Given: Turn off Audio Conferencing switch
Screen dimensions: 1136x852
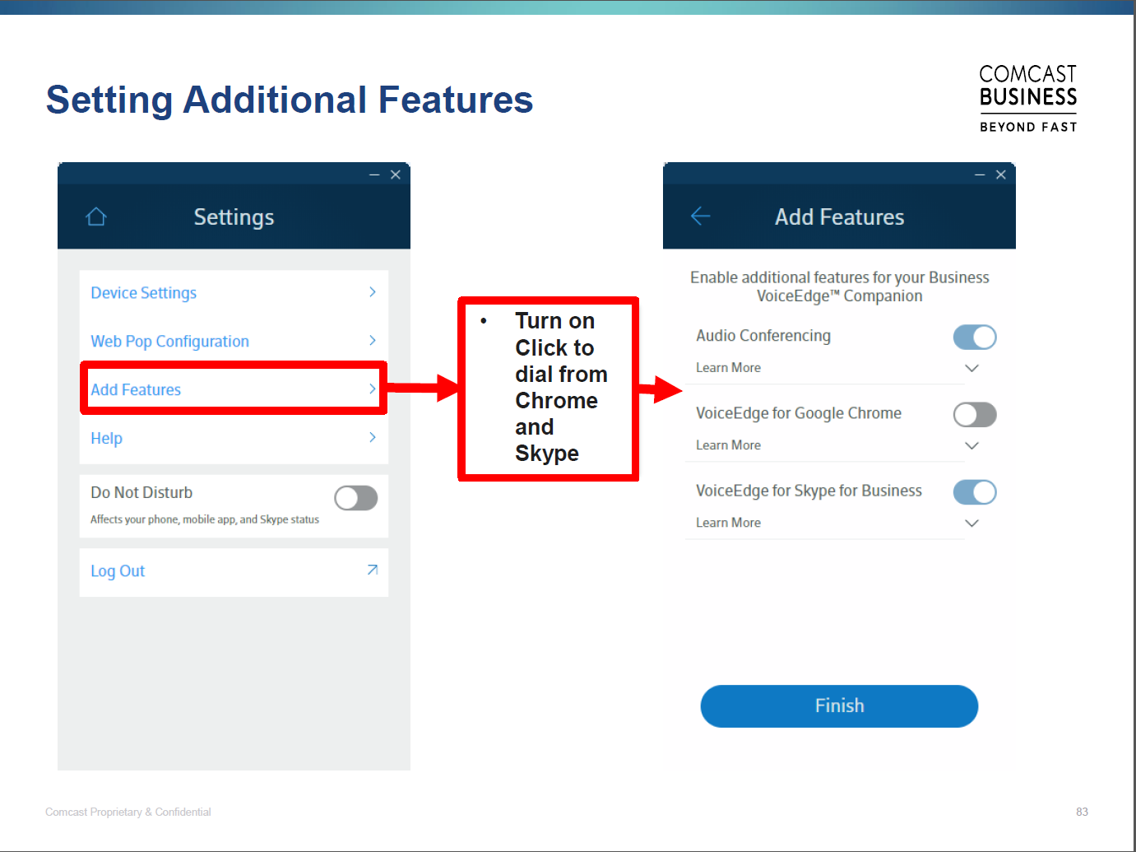Looking at the screenshot, I should click(975, 337).
